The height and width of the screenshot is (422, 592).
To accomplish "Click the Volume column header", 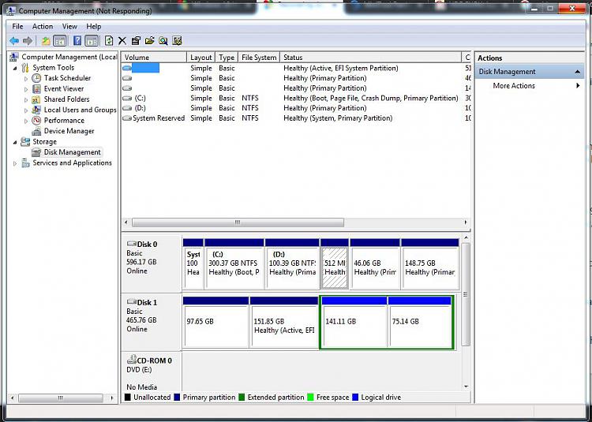I will (x=154, y=58).
